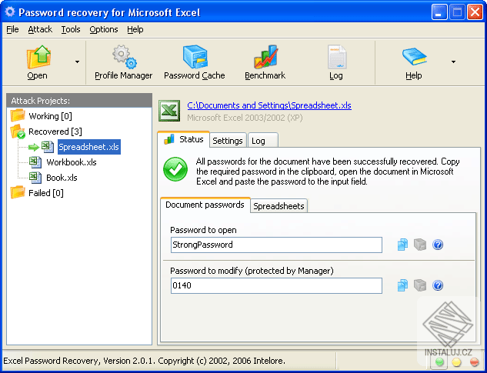Click the Book.xls Excel file icon
Screen dimensions: 487x373
coord(35,178)
